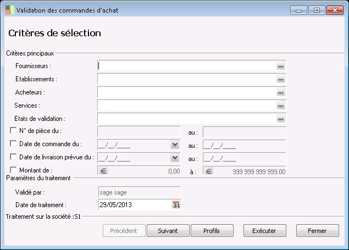This screenshot has width=349, height=250.
Task: Open calendar icon for Date de traitement
Action: coord(176,204)
